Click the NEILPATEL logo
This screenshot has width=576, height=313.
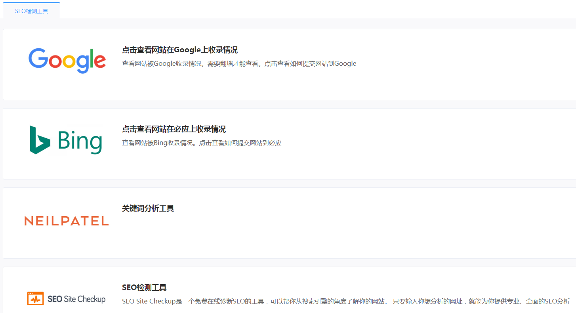click(x=67, y=221)
